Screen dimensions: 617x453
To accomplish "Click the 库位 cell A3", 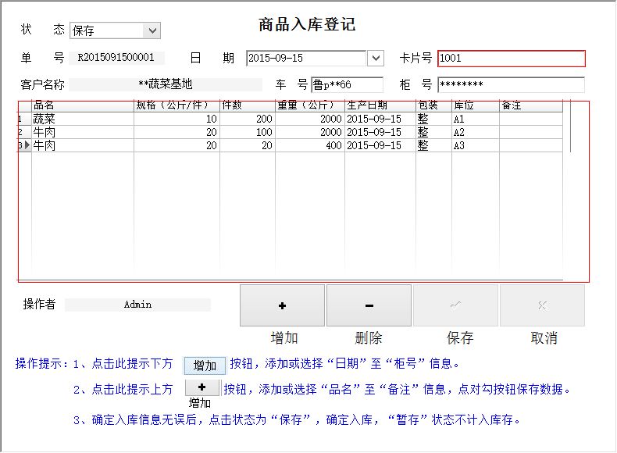I will (476, 145).
